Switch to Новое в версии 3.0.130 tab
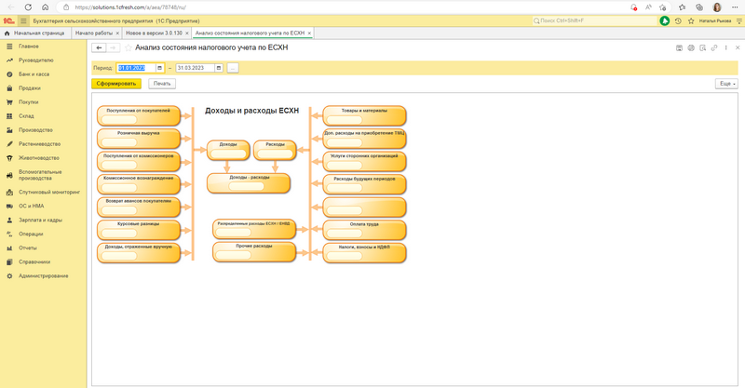Image resolution: width=745 pixels, height=388 pixels. pyautogui.click(x=153, y=33)
